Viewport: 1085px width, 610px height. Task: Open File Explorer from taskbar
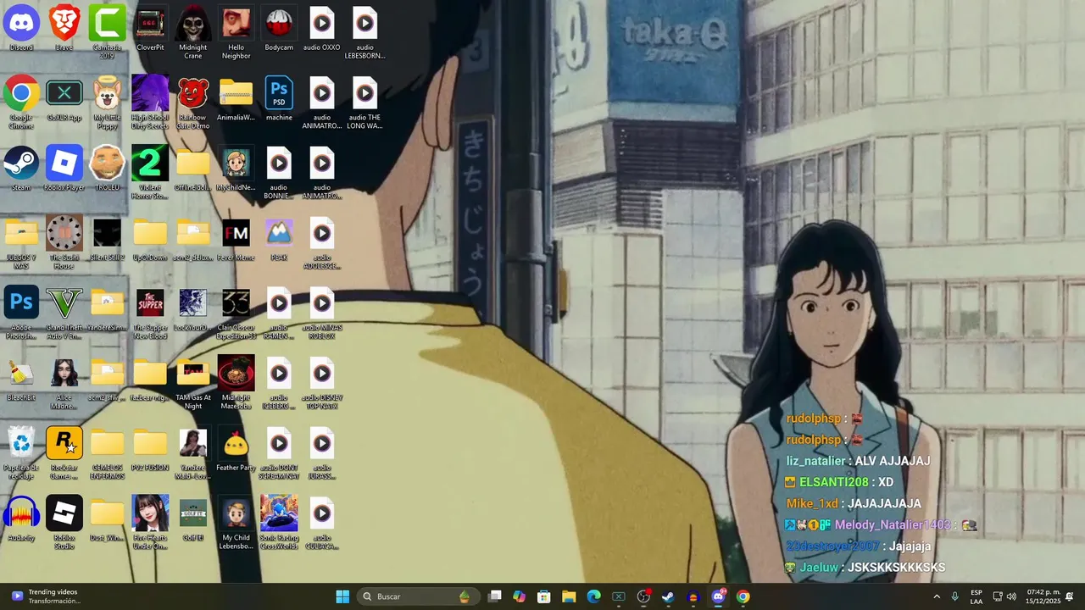pos(569,596)
